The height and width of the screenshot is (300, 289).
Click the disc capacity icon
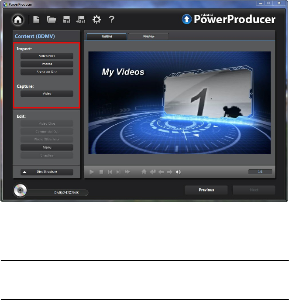(x=21, y=191)
